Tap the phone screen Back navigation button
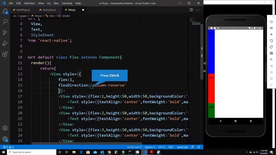 (x=220, y=121)
